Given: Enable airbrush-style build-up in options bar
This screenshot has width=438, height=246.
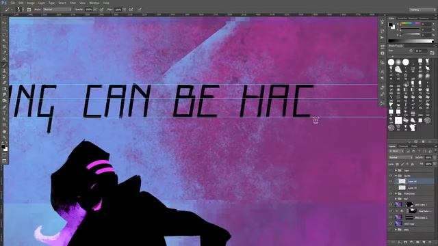Looking at the screenshot, I should coord(131,10).
